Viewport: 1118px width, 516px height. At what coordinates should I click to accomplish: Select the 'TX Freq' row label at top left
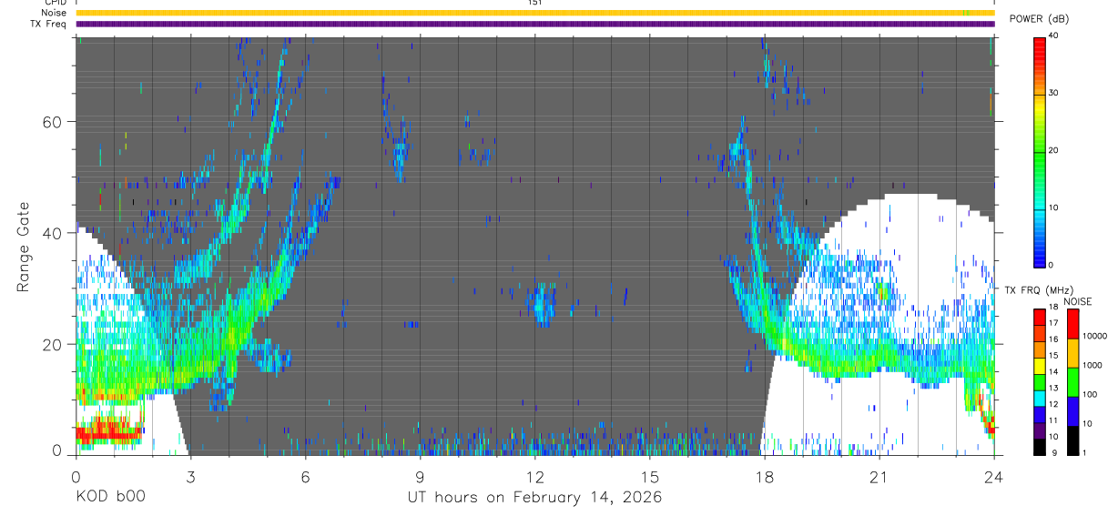pos(49,24)
